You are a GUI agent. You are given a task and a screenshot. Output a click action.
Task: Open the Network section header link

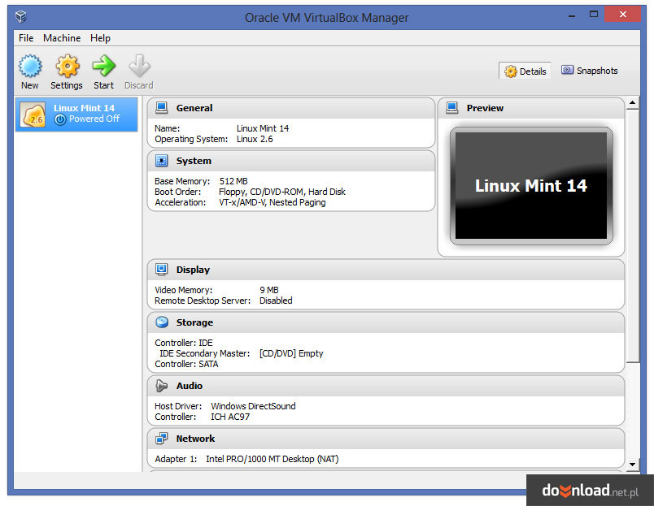click(x=195, y=439)
